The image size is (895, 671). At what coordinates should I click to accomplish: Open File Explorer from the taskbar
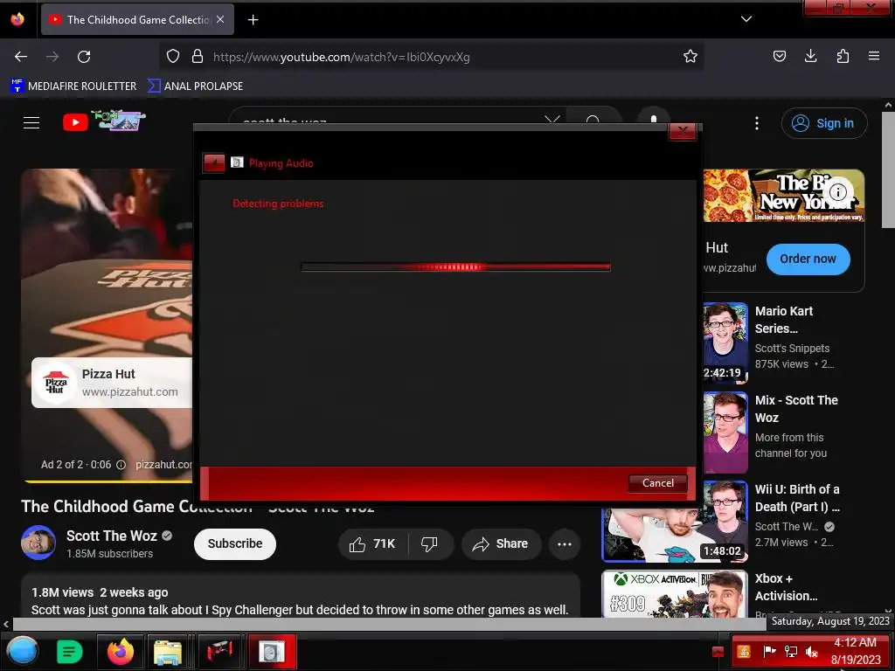(x=168, y=652)
